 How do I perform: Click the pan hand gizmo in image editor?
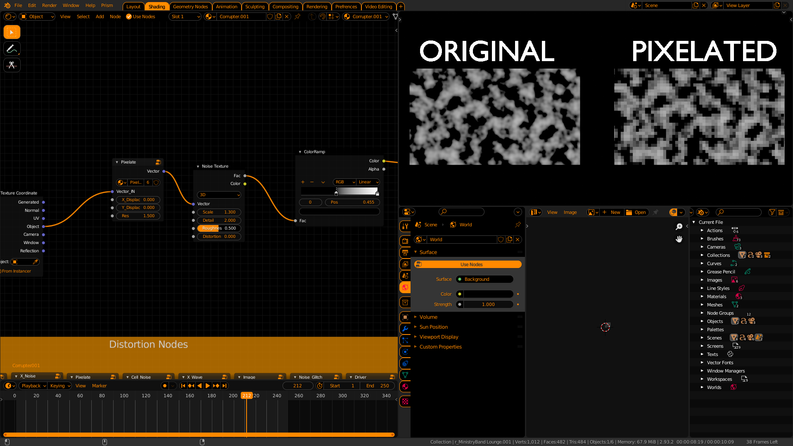[x=679, y=239]
